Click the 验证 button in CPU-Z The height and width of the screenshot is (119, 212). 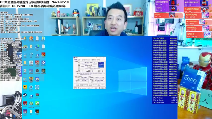point(96,88)
